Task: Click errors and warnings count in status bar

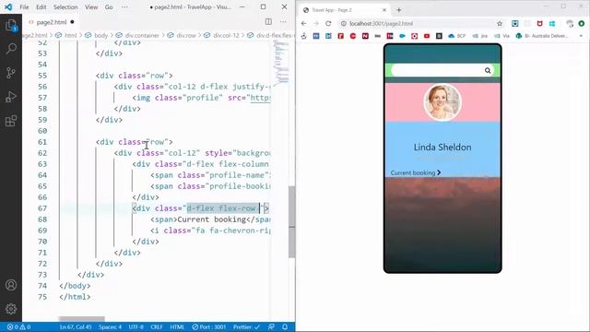Action: [18, 326]
